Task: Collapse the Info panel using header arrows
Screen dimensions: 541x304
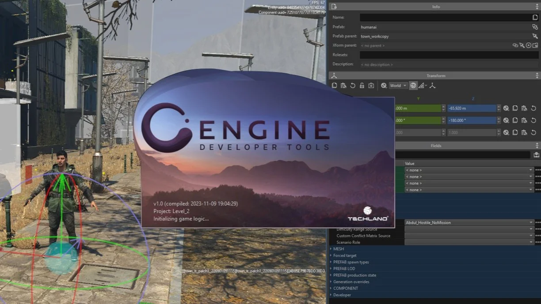Action: (537, 7)
